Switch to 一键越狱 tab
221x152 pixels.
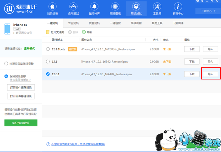tap(115, 23)
